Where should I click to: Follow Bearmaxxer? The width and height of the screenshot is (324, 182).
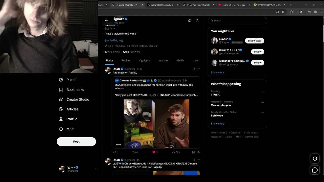[x=257, y=52]
